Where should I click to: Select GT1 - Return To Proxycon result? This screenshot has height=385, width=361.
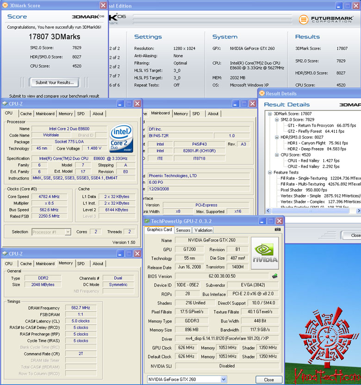[322, 125]
